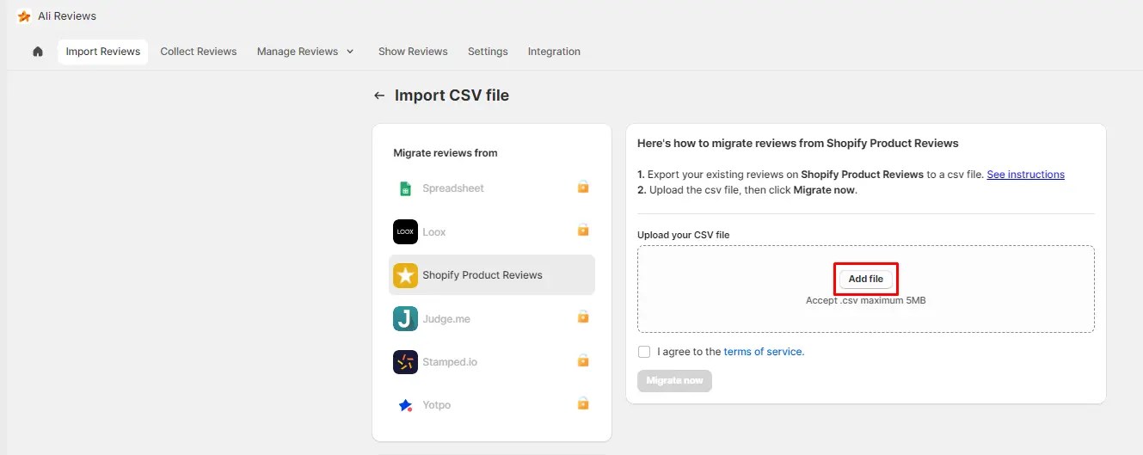Click the Migrate now button

pos(674,380)
